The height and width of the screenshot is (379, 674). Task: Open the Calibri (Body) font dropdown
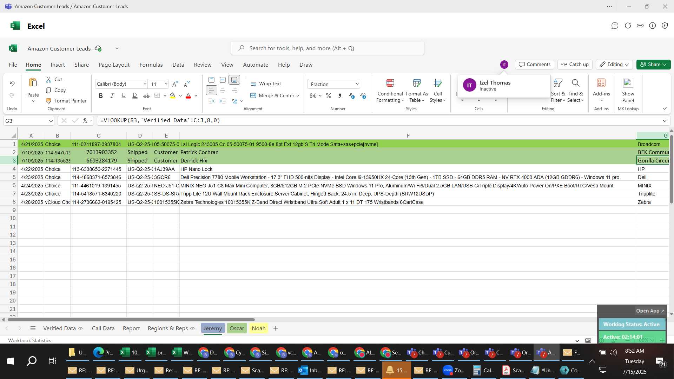145,84
